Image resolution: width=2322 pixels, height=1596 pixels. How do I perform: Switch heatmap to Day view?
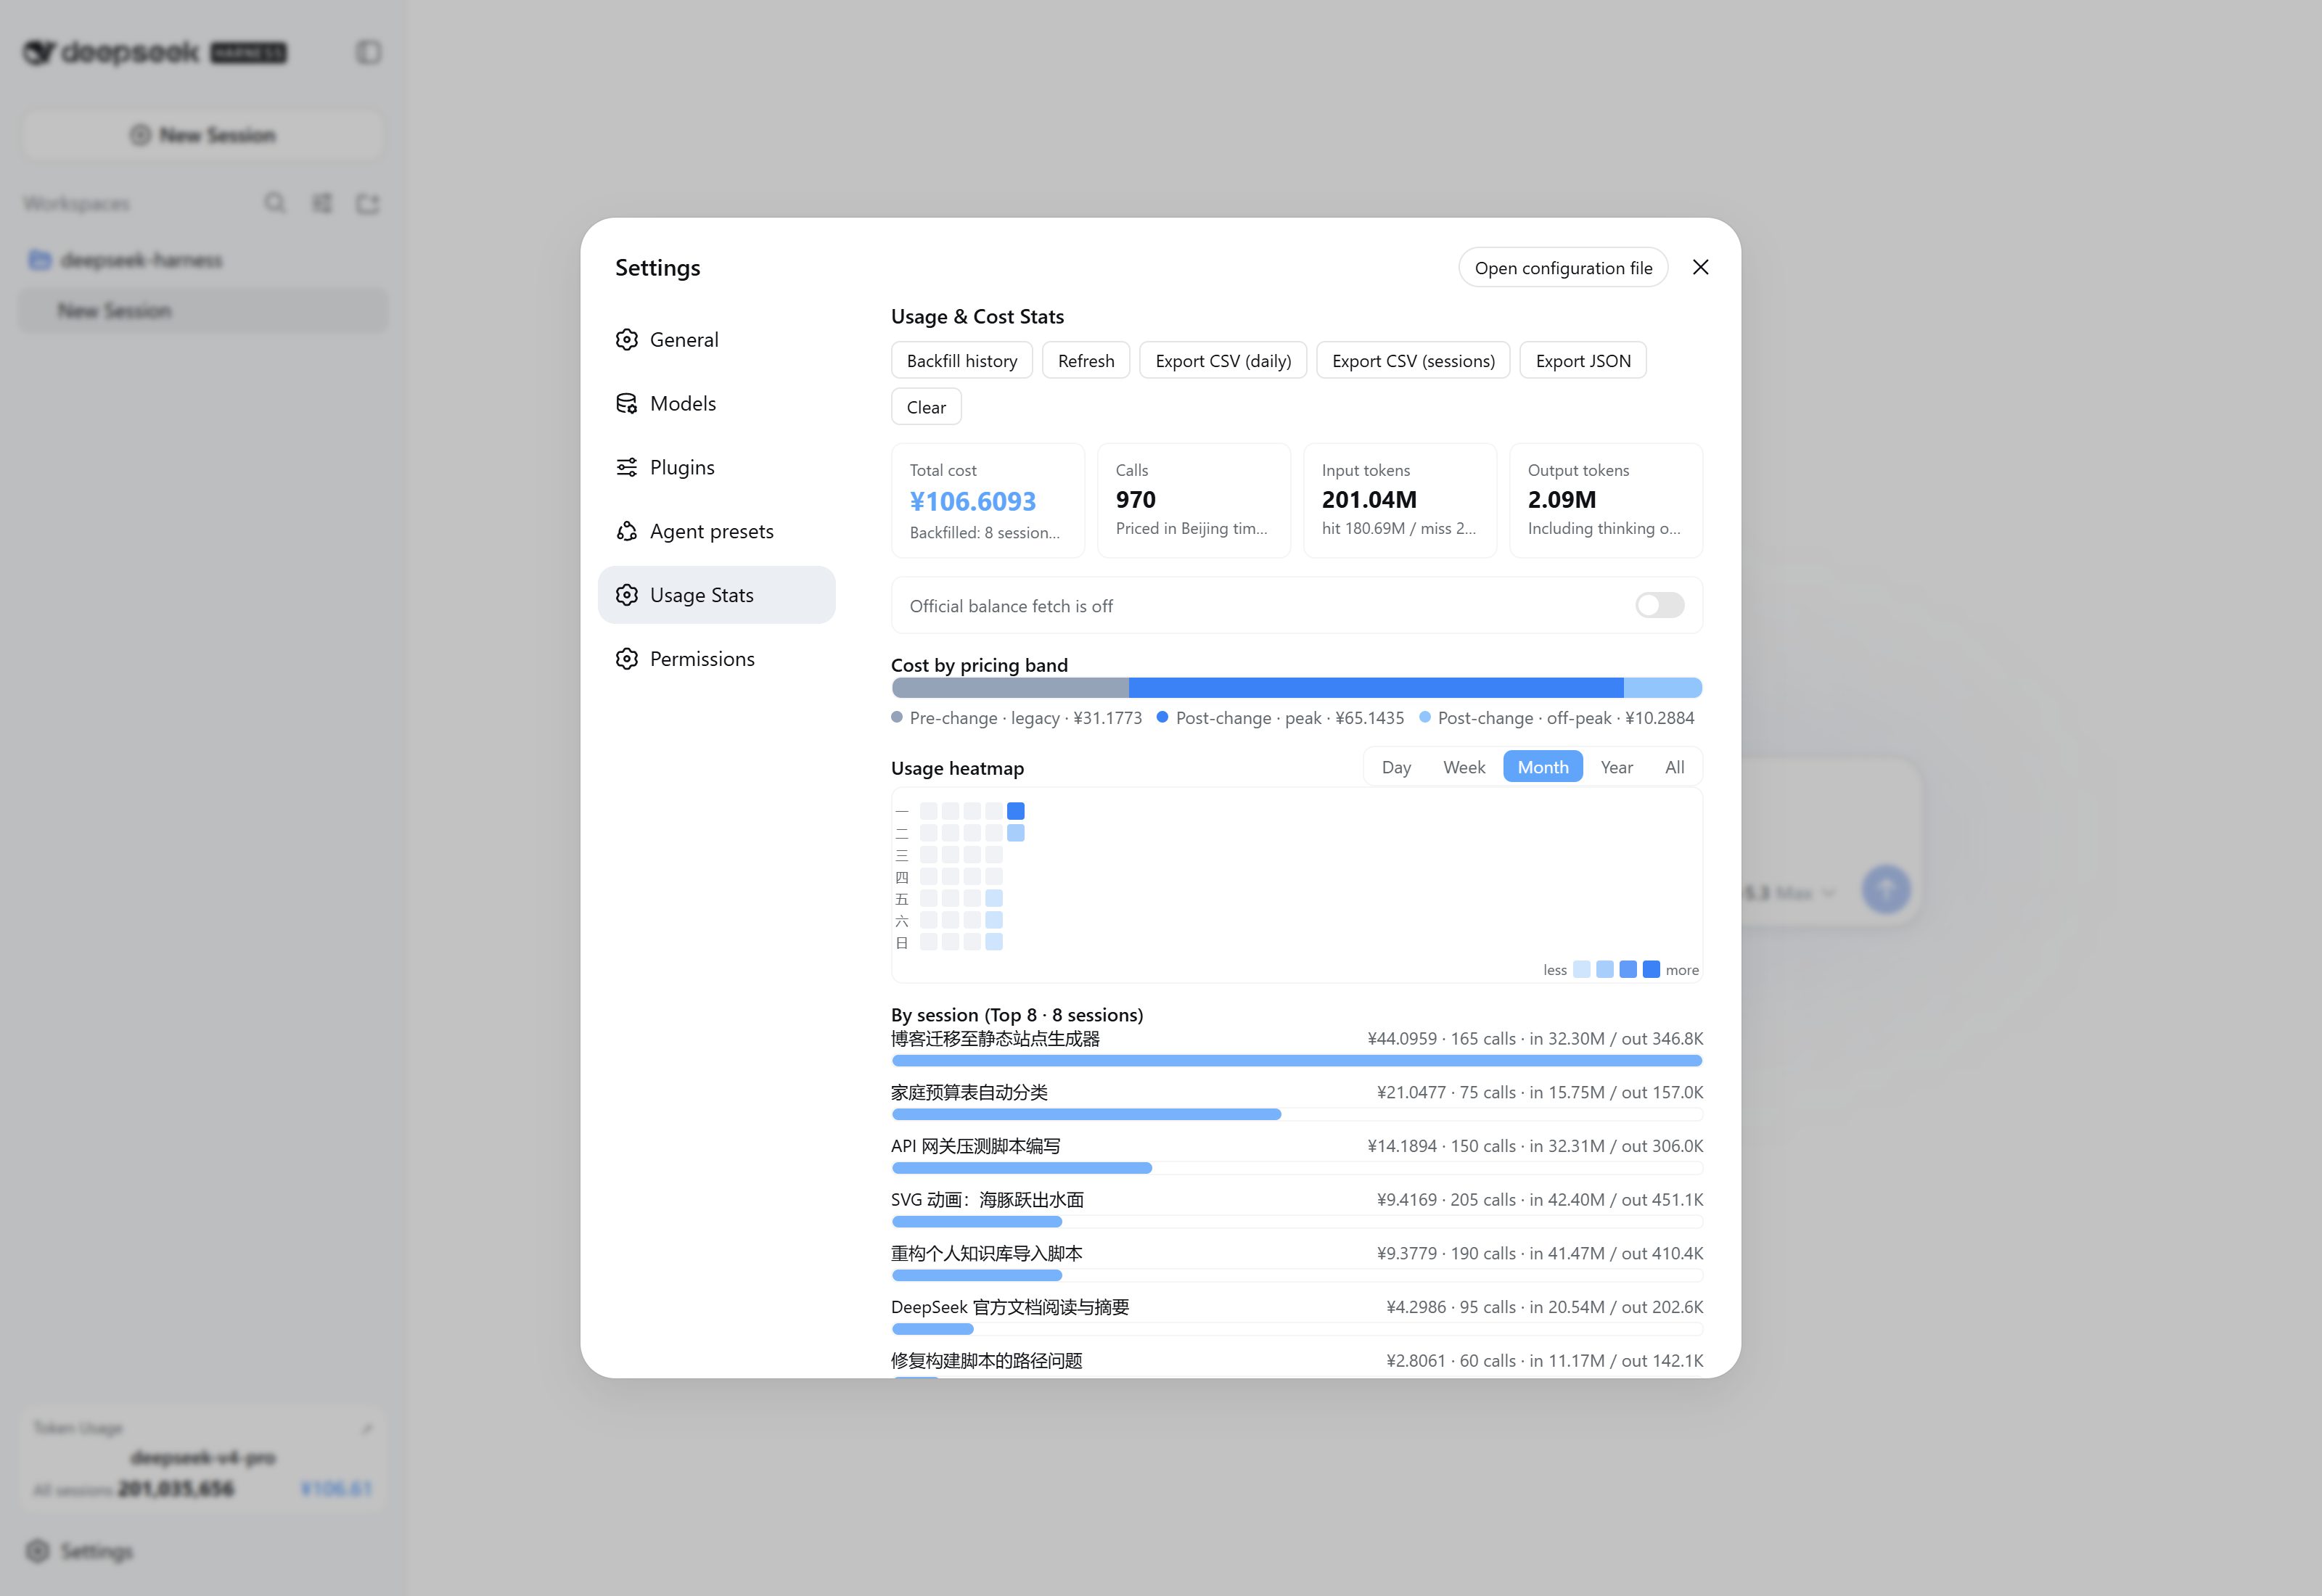click(x=1396, y=767)
